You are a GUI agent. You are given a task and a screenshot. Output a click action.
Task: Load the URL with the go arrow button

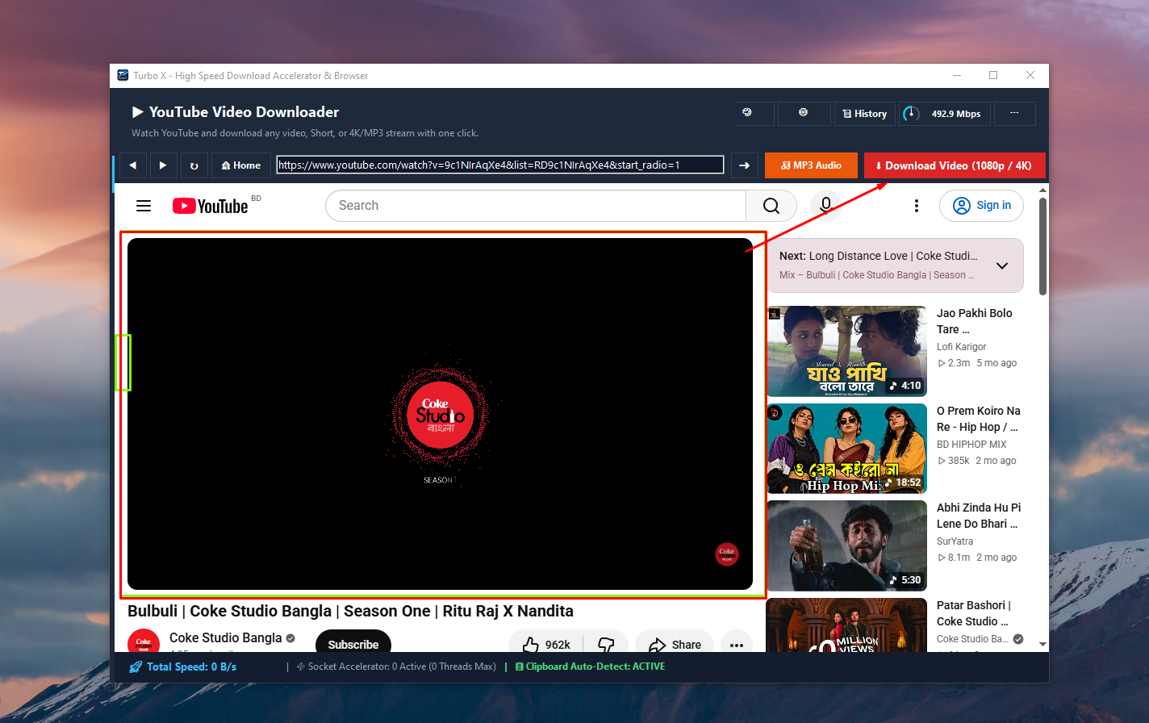745,165
